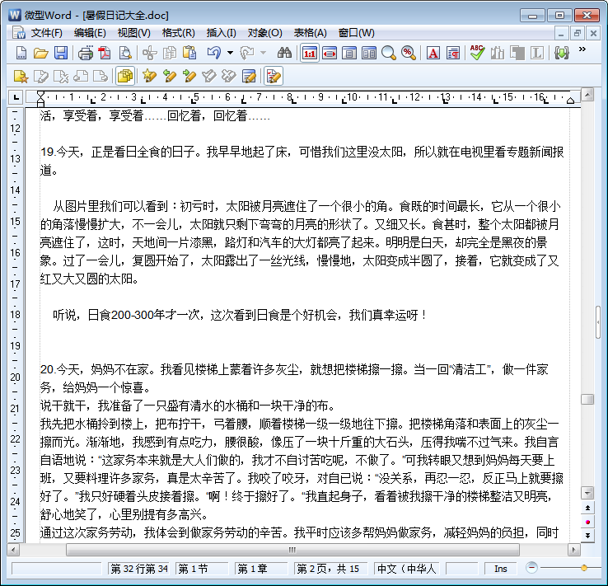Click the Cut scissors icon

pos(149,53)
